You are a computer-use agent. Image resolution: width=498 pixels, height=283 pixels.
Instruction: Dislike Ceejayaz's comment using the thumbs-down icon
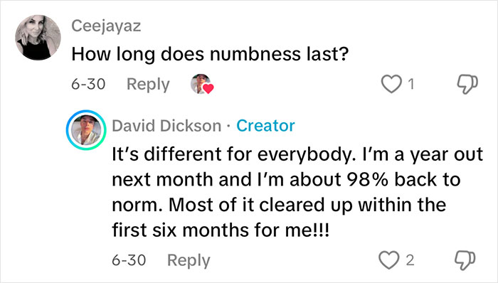pos(467,85)
